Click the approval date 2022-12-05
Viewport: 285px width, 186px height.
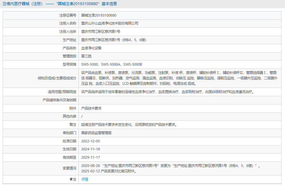(91, 141)
